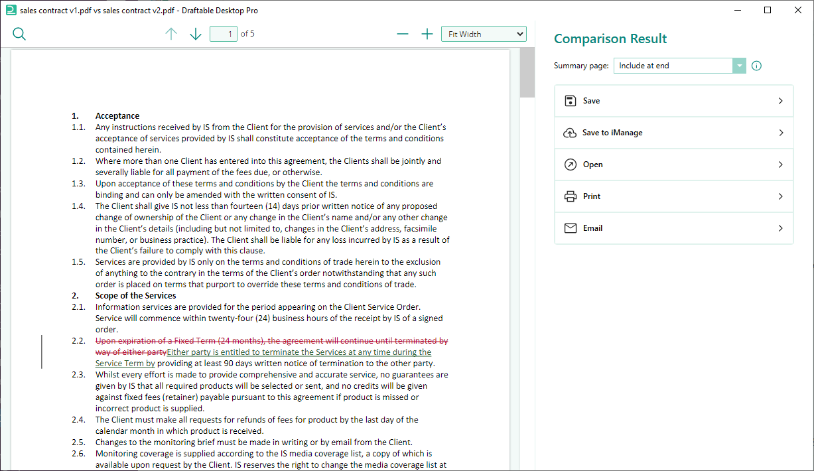Jump to next change arrow

point(196,34)
